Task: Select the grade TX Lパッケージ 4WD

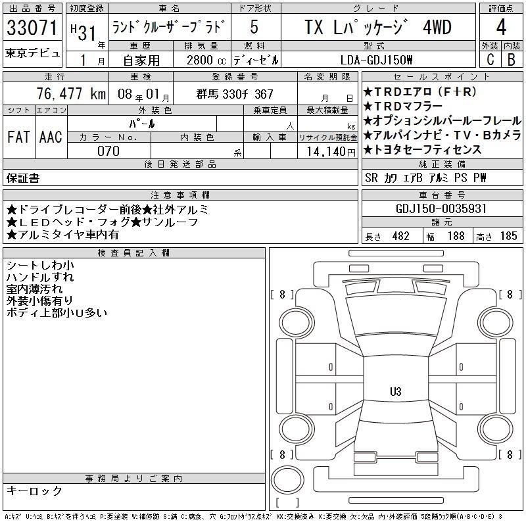Action: click(378, 27)
